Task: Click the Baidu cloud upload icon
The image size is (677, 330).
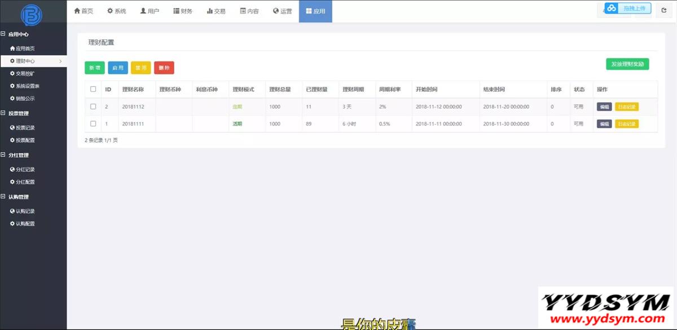Action: (x=612, y=8)
